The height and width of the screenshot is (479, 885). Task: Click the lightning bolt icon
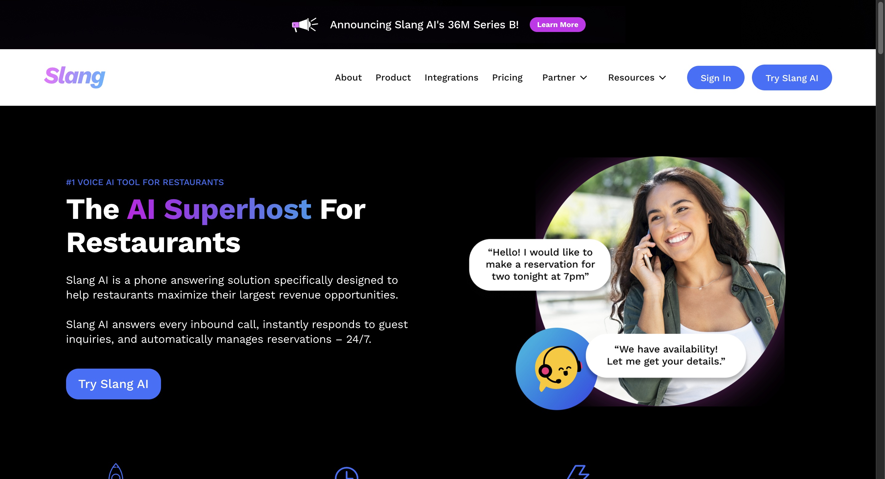click(578, 472)
